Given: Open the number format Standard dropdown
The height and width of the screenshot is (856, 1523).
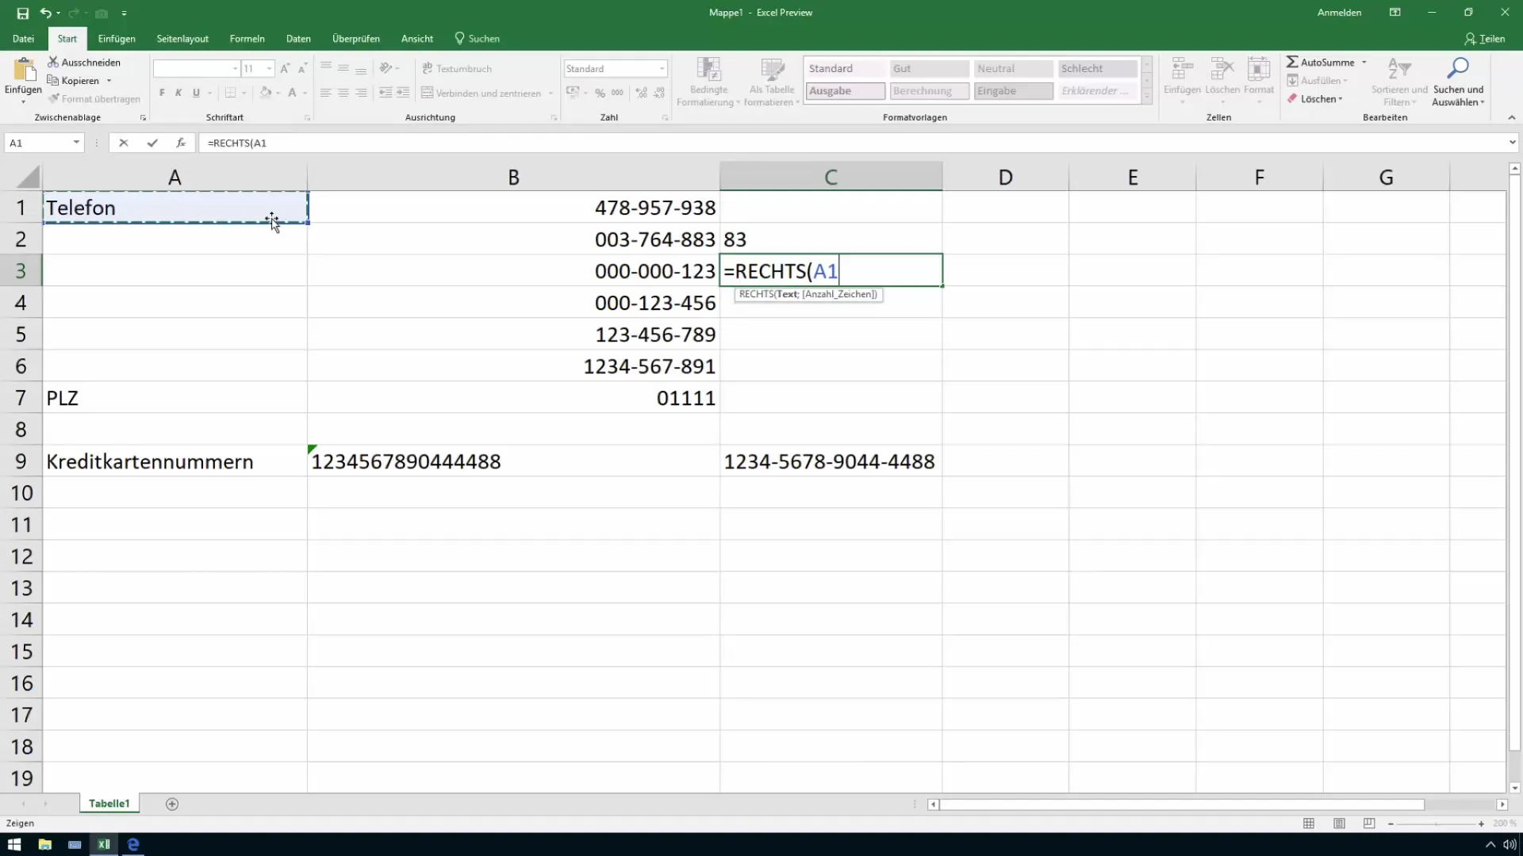Looking at the screenshot, I should 662,69.
